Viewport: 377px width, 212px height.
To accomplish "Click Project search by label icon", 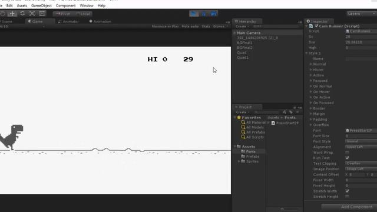I will click(291, 112).
